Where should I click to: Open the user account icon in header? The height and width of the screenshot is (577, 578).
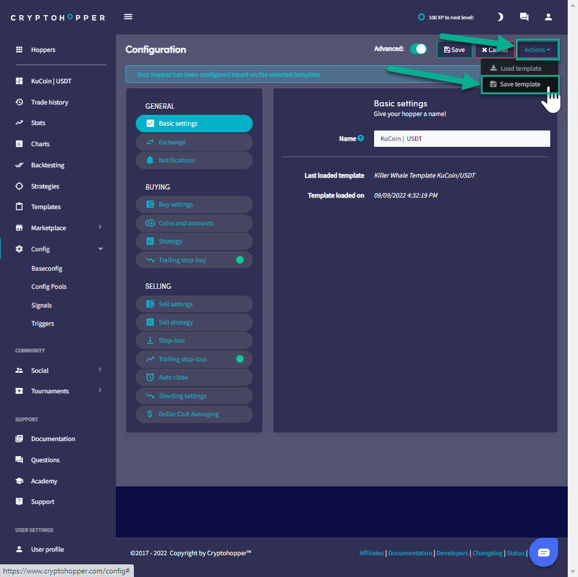coord(548,17)
